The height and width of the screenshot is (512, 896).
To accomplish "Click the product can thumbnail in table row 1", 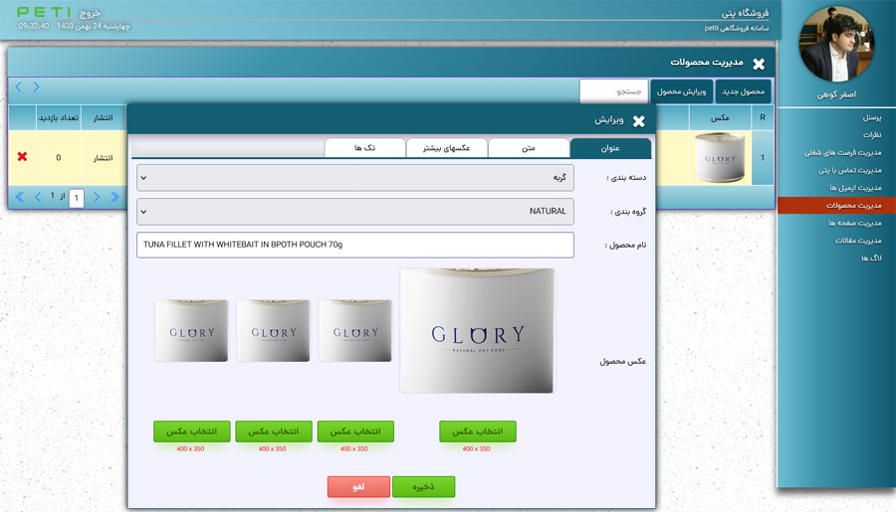I will click(720, 157).
